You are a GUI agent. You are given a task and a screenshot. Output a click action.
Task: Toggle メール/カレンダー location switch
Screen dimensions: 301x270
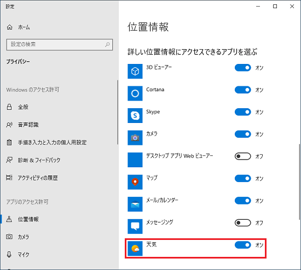242,201
